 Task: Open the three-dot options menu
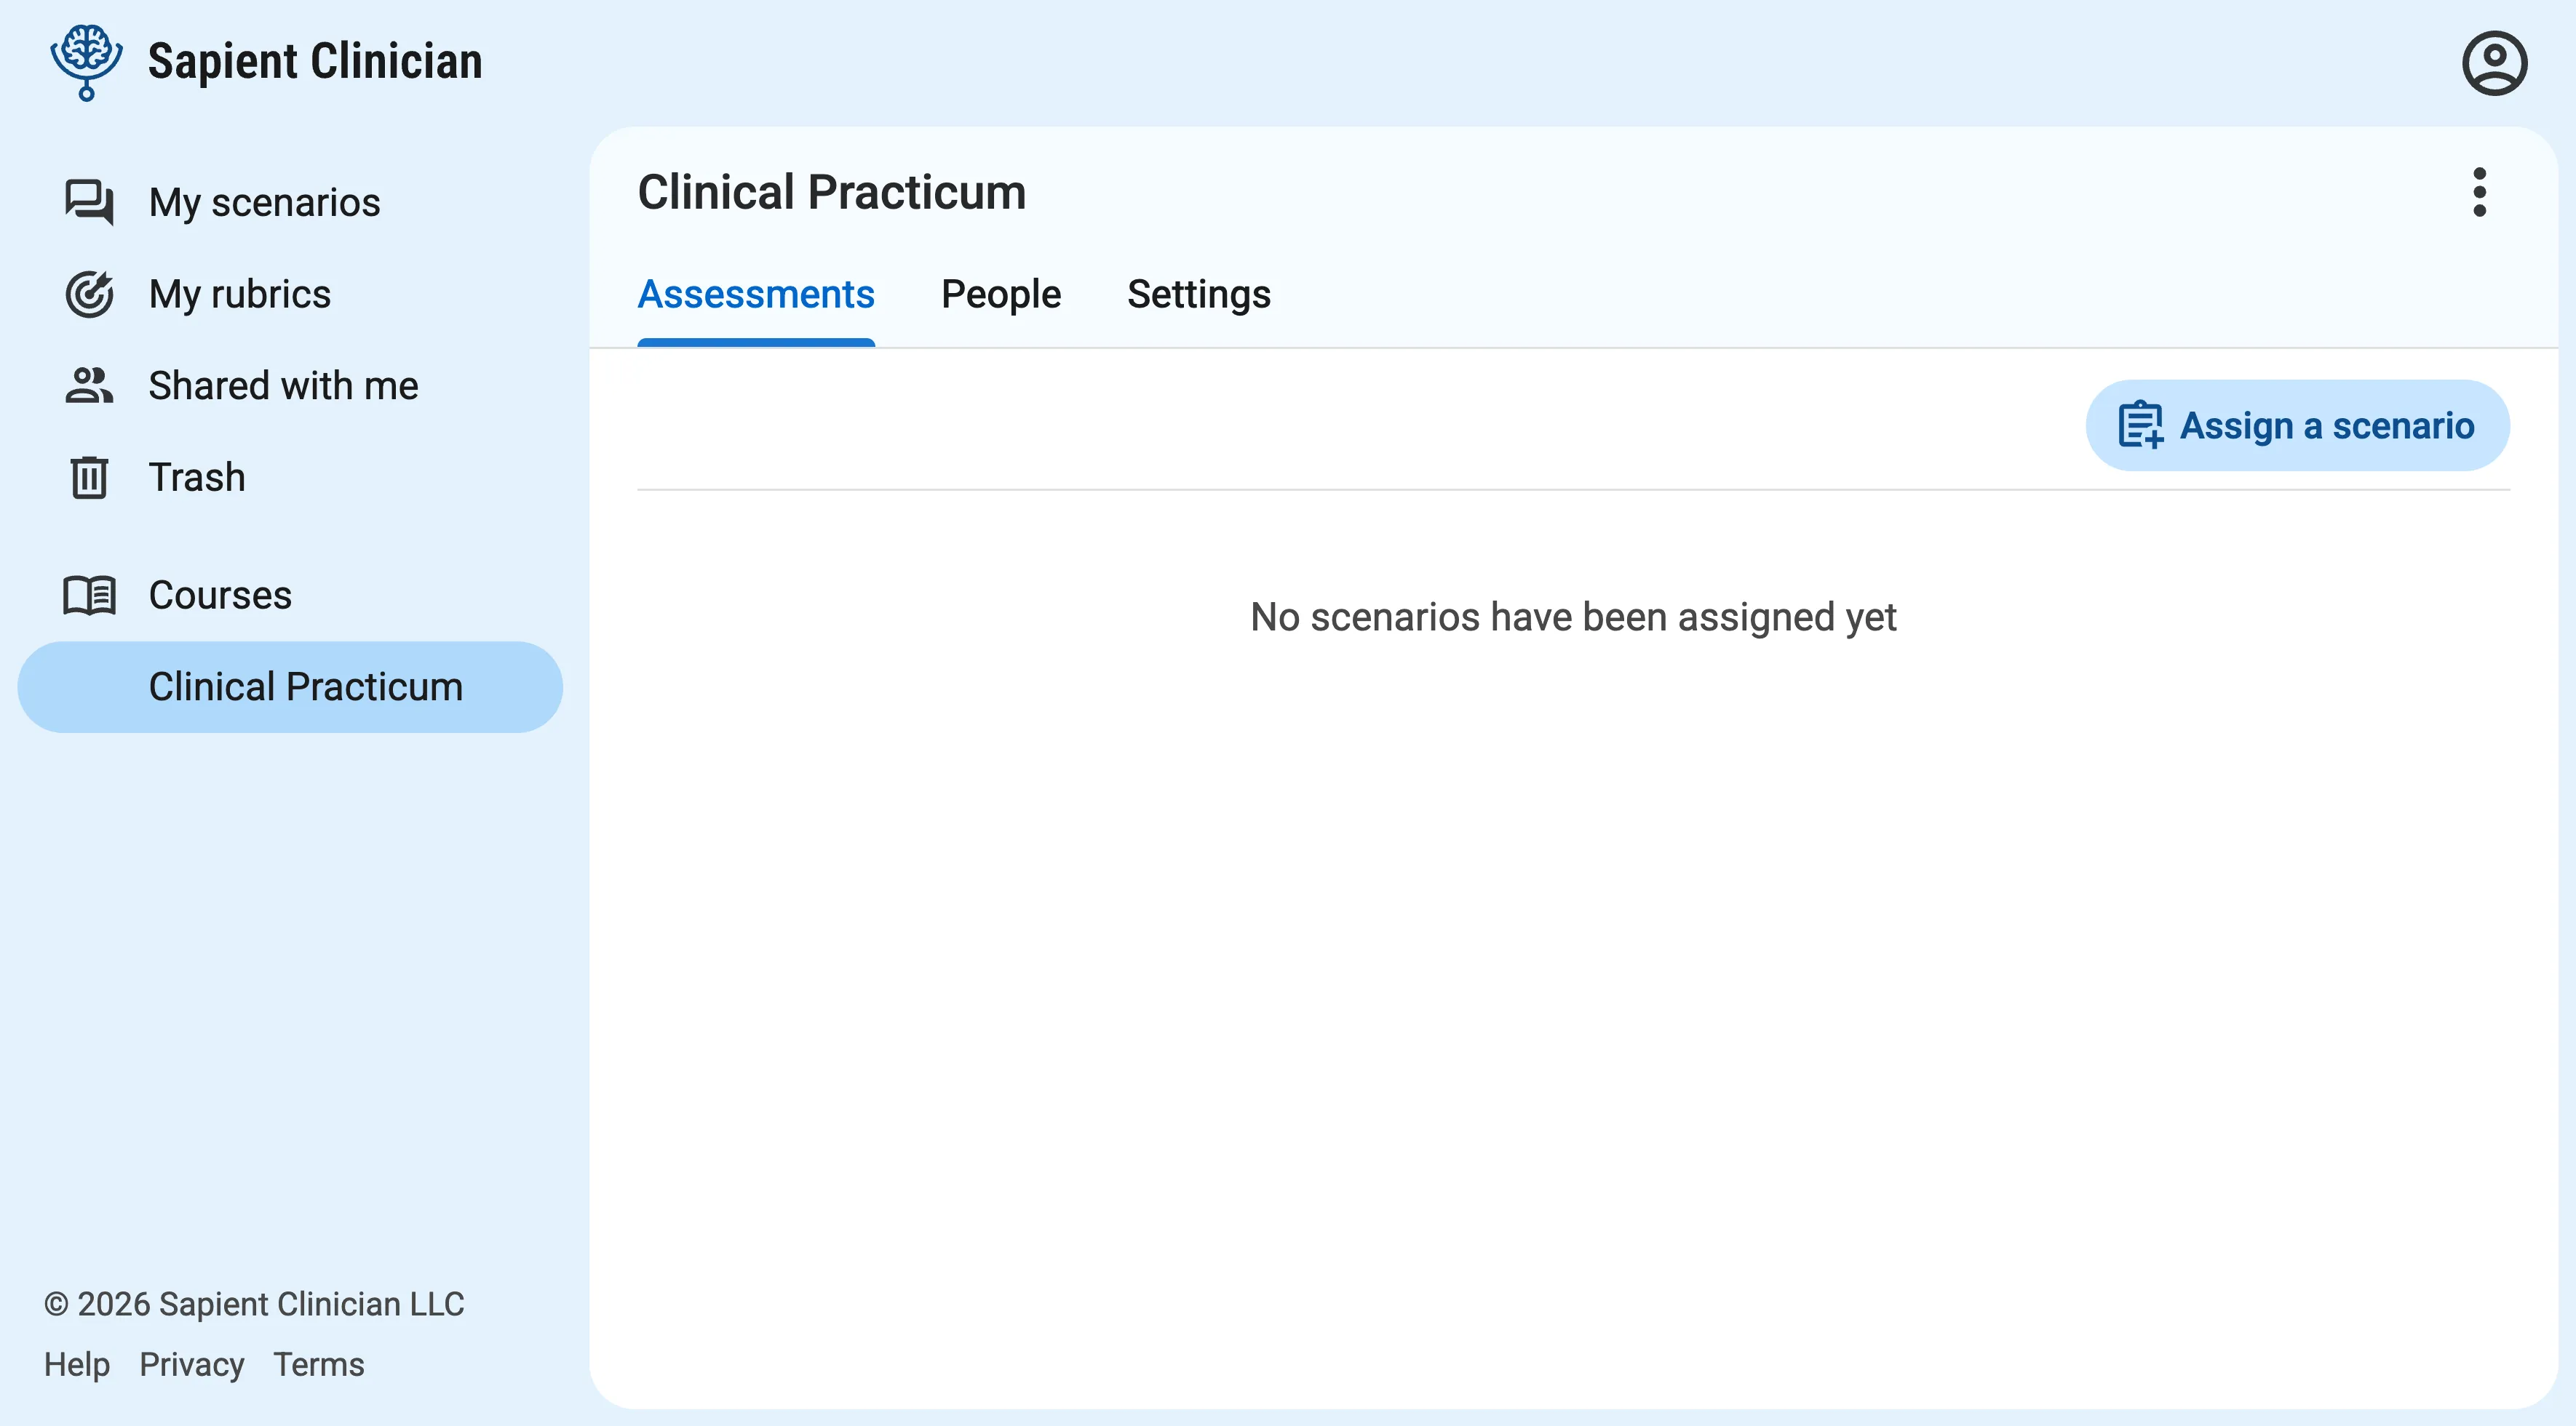coord(2479,192)
